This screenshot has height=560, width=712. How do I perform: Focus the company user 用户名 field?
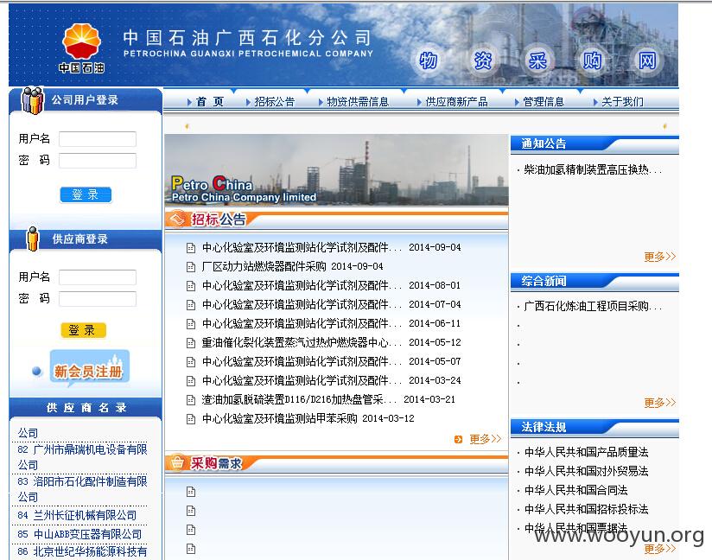[98, 139]
